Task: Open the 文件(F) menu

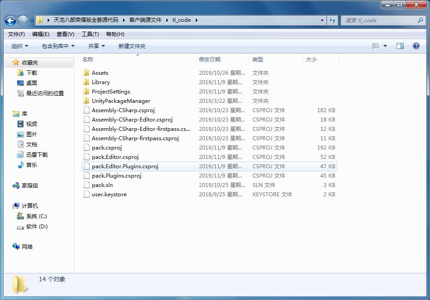Action: tap(17, 34)
